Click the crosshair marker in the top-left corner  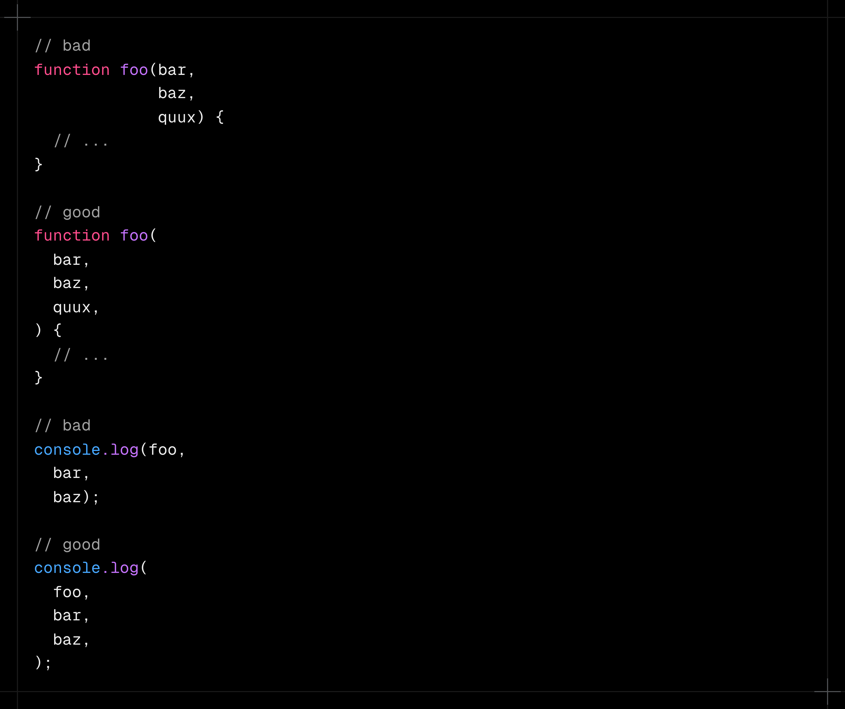point(17,17)
